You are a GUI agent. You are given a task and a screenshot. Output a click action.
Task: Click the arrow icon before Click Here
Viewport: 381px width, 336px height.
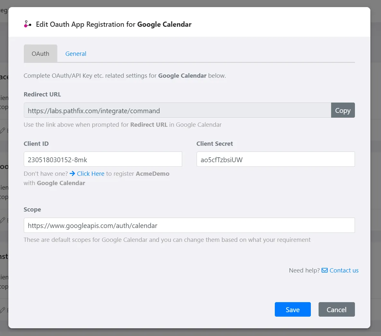(72, 173)
